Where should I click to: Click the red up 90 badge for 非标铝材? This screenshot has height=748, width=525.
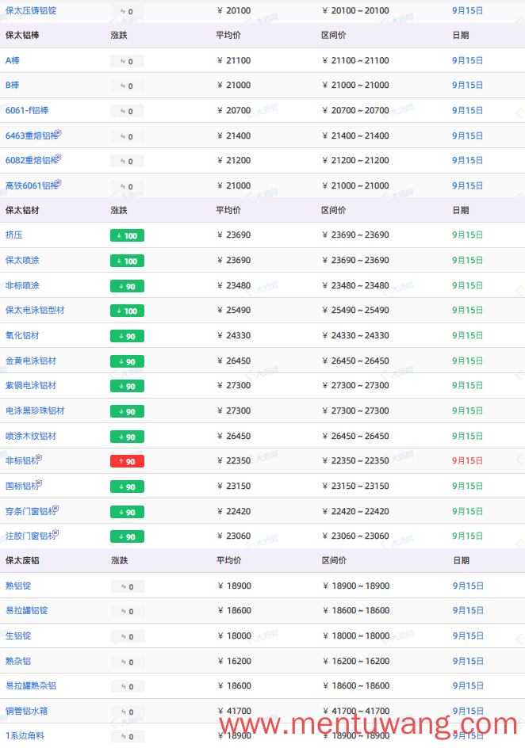point(127,461)
